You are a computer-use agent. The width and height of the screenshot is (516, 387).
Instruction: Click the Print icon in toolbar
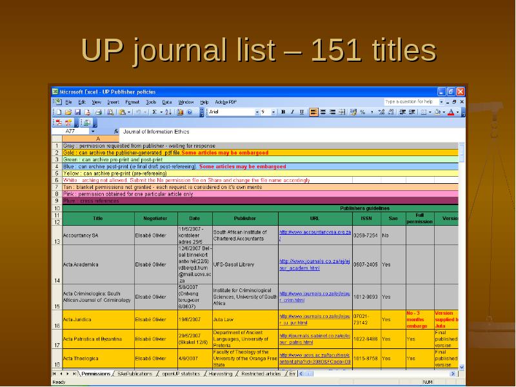99,112
